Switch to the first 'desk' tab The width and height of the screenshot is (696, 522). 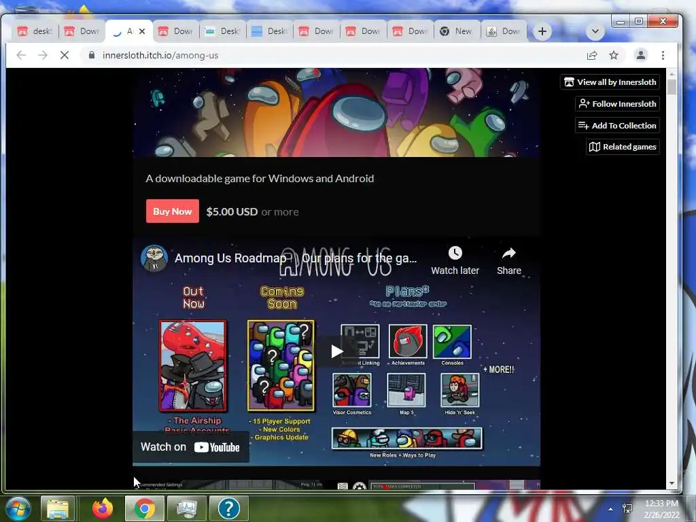click(x=35, y=31)
